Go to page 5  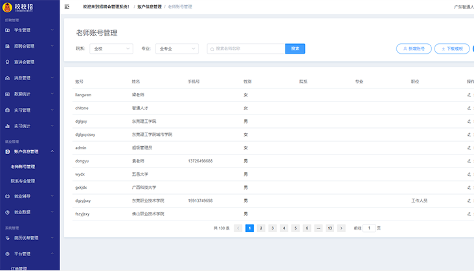pyautogui.click(x=296, y=228)
